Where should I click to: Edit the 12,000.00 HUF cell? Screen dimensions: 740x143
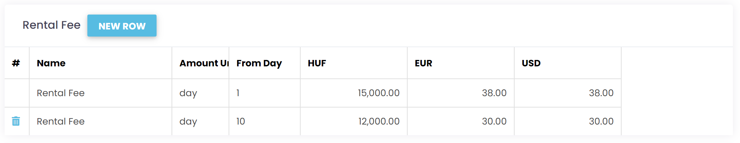[x=354, y=121]
